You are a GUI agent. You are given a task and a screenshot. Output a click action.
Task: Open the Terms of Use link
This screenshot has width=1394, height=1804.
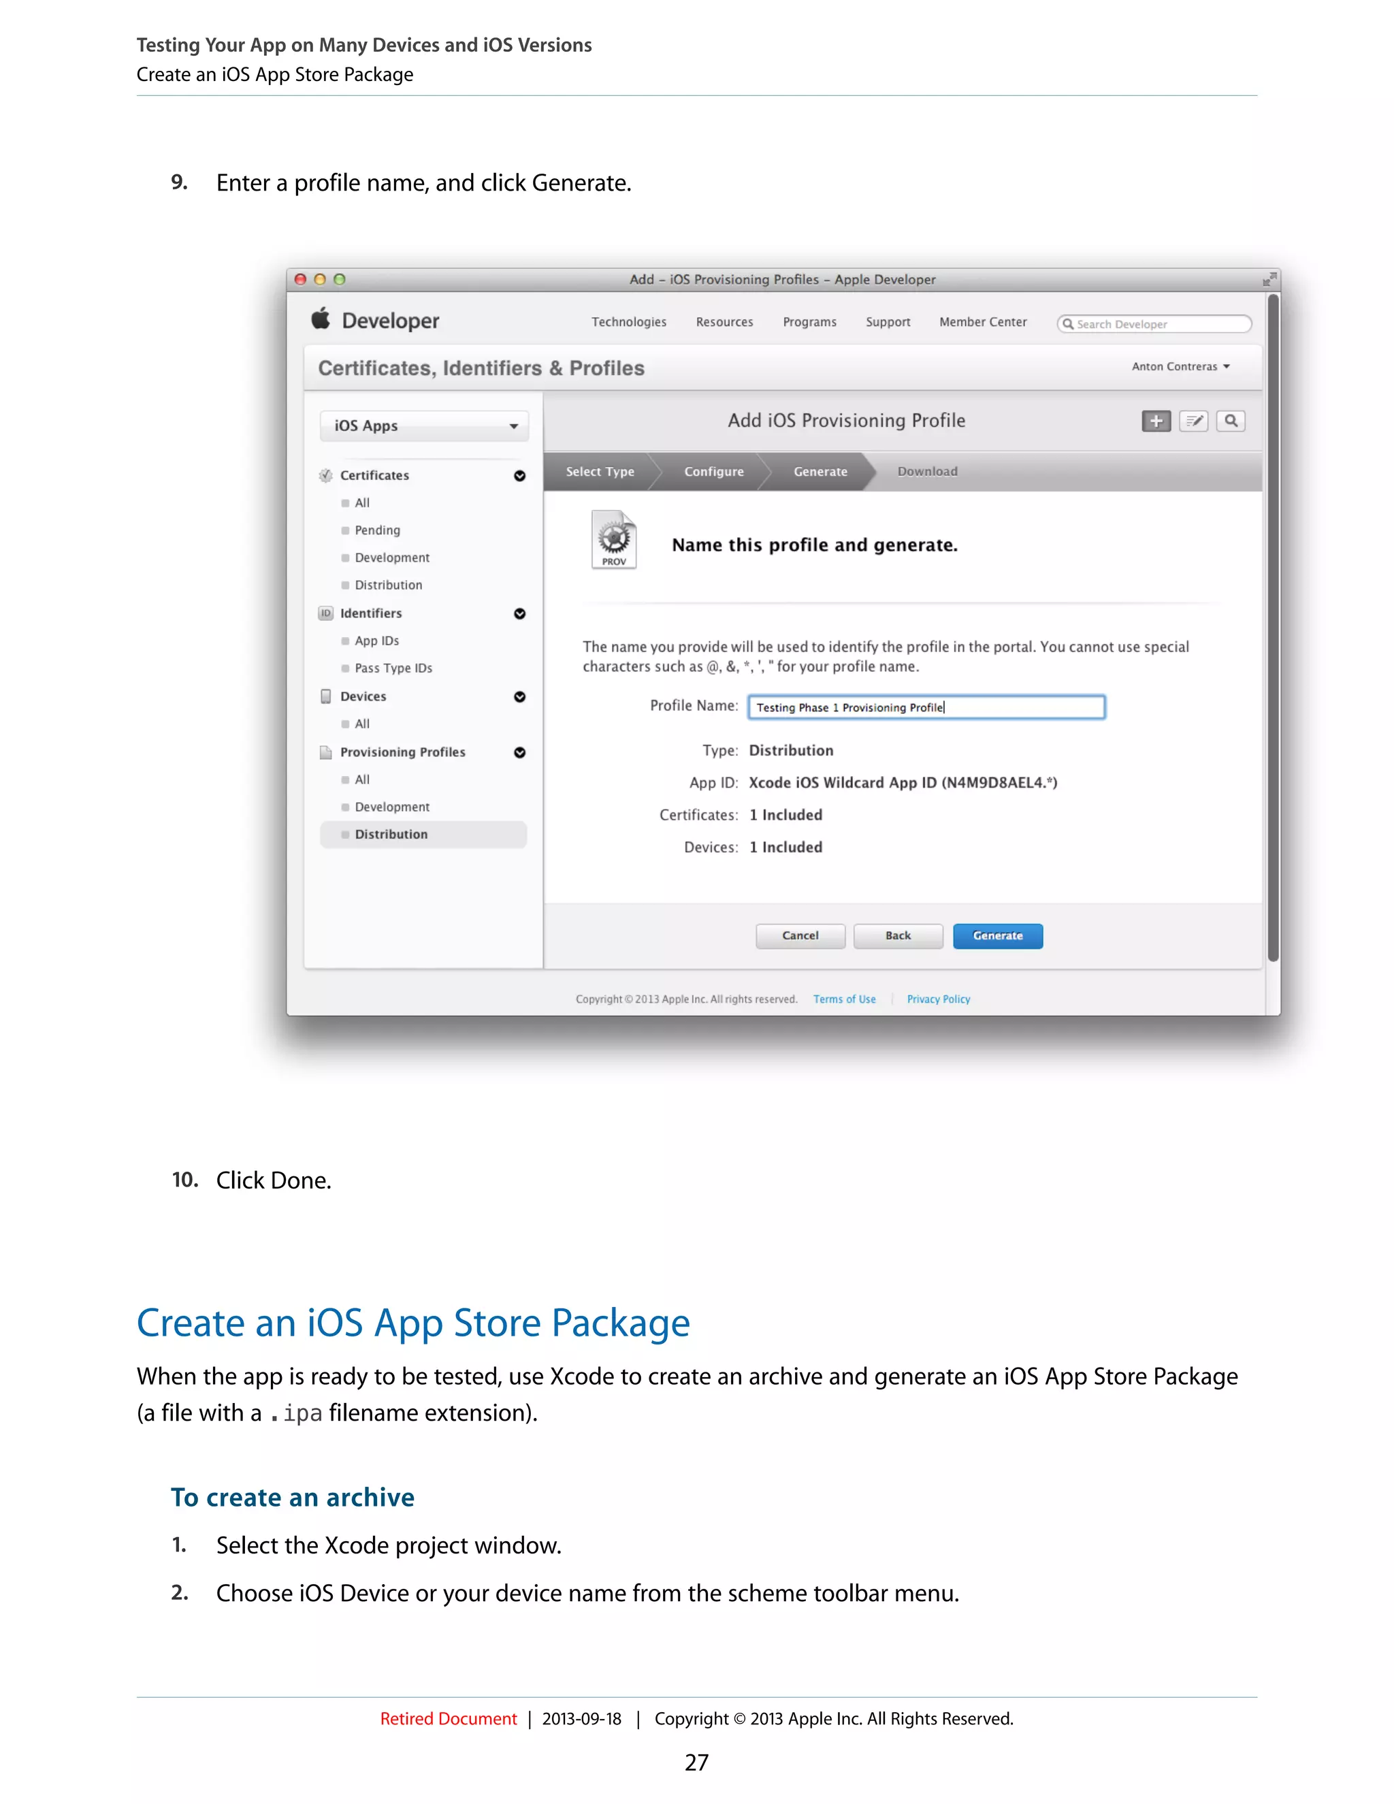(x=844, y=999)
